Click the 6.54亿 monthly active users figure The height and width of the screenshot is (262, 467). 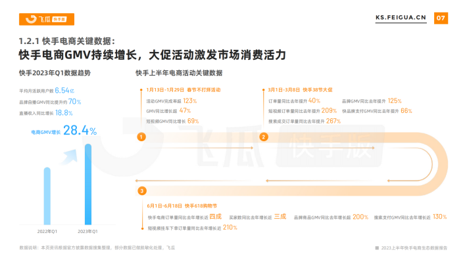[x=64, y=91]
